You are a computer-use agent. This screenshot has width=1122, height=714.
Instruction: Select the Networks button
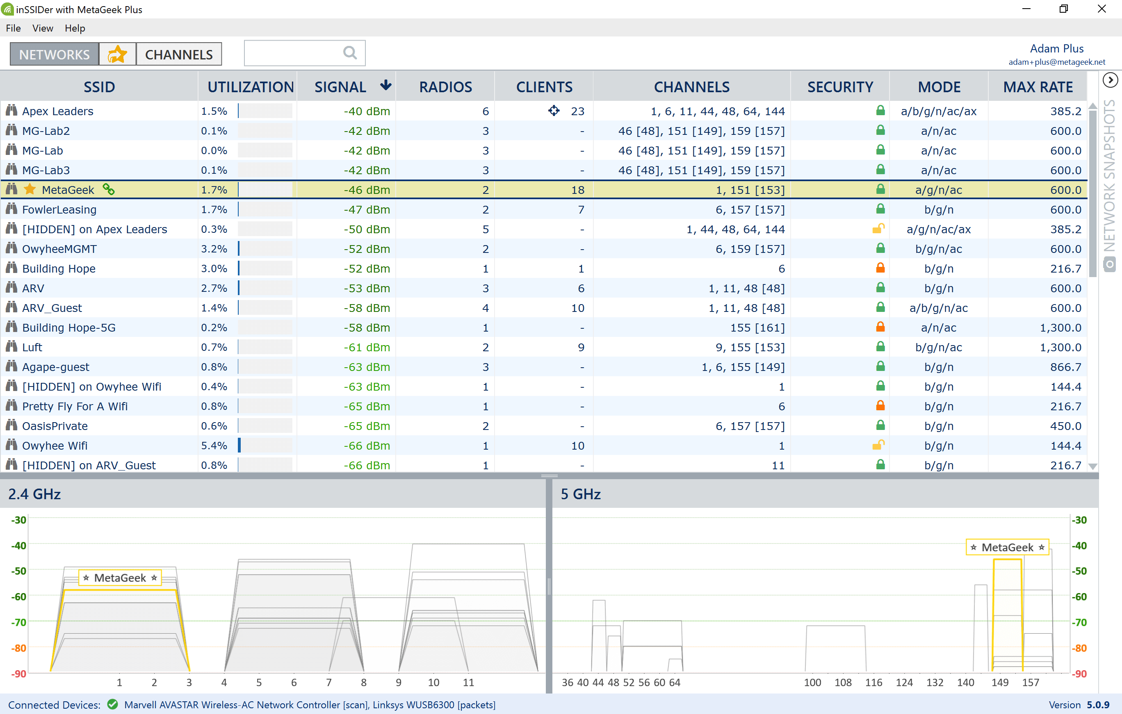coord(54,55)
